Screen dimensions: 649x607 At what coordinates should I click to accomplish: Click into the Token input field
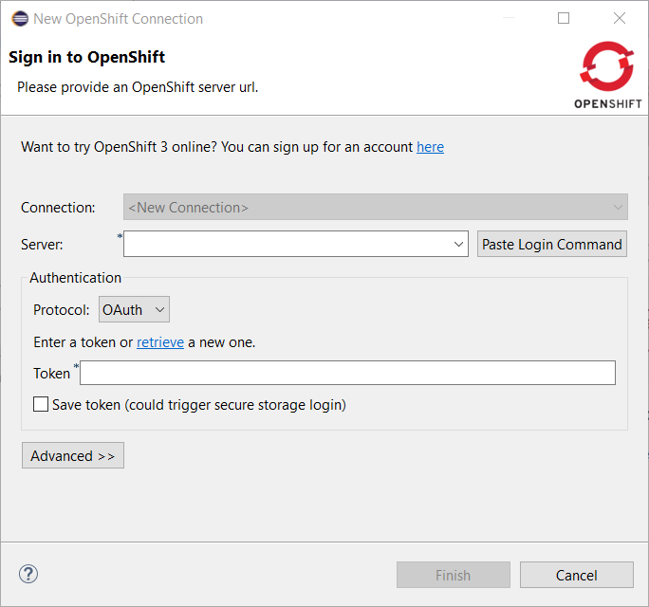coord(347,373)
